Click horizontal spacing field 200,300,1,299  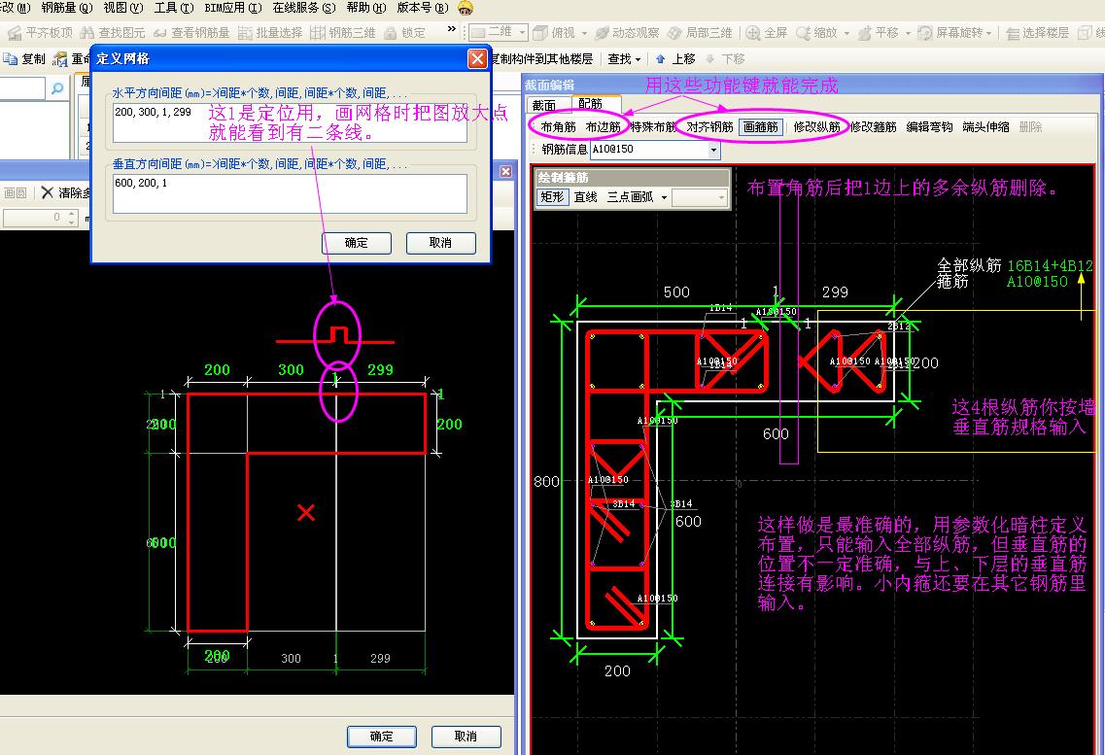point(290,122)
